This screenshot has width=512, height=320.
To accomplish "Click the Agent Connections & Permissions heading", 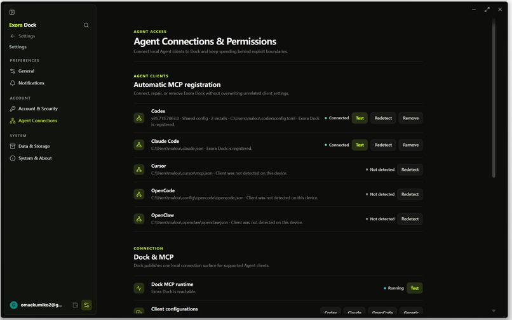I will click(x=205, y=41).
